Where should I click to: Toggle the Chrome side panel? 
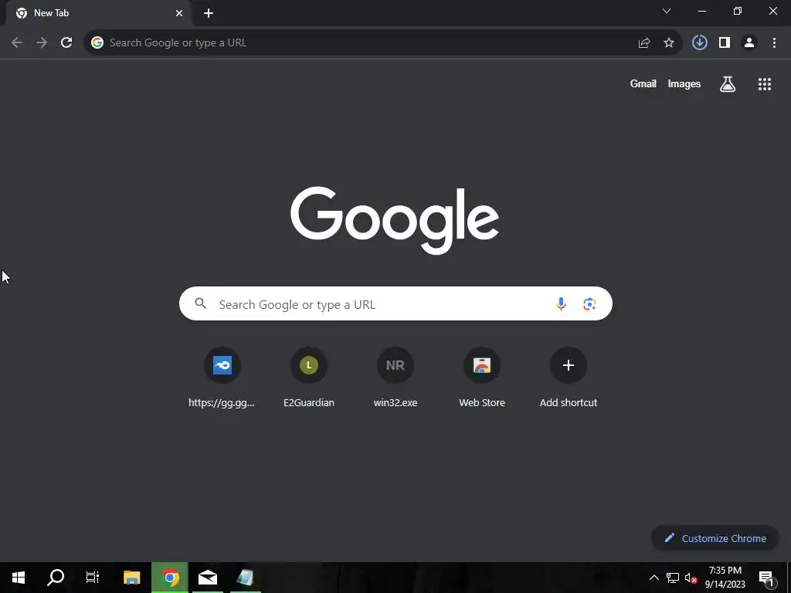(725, 43)
